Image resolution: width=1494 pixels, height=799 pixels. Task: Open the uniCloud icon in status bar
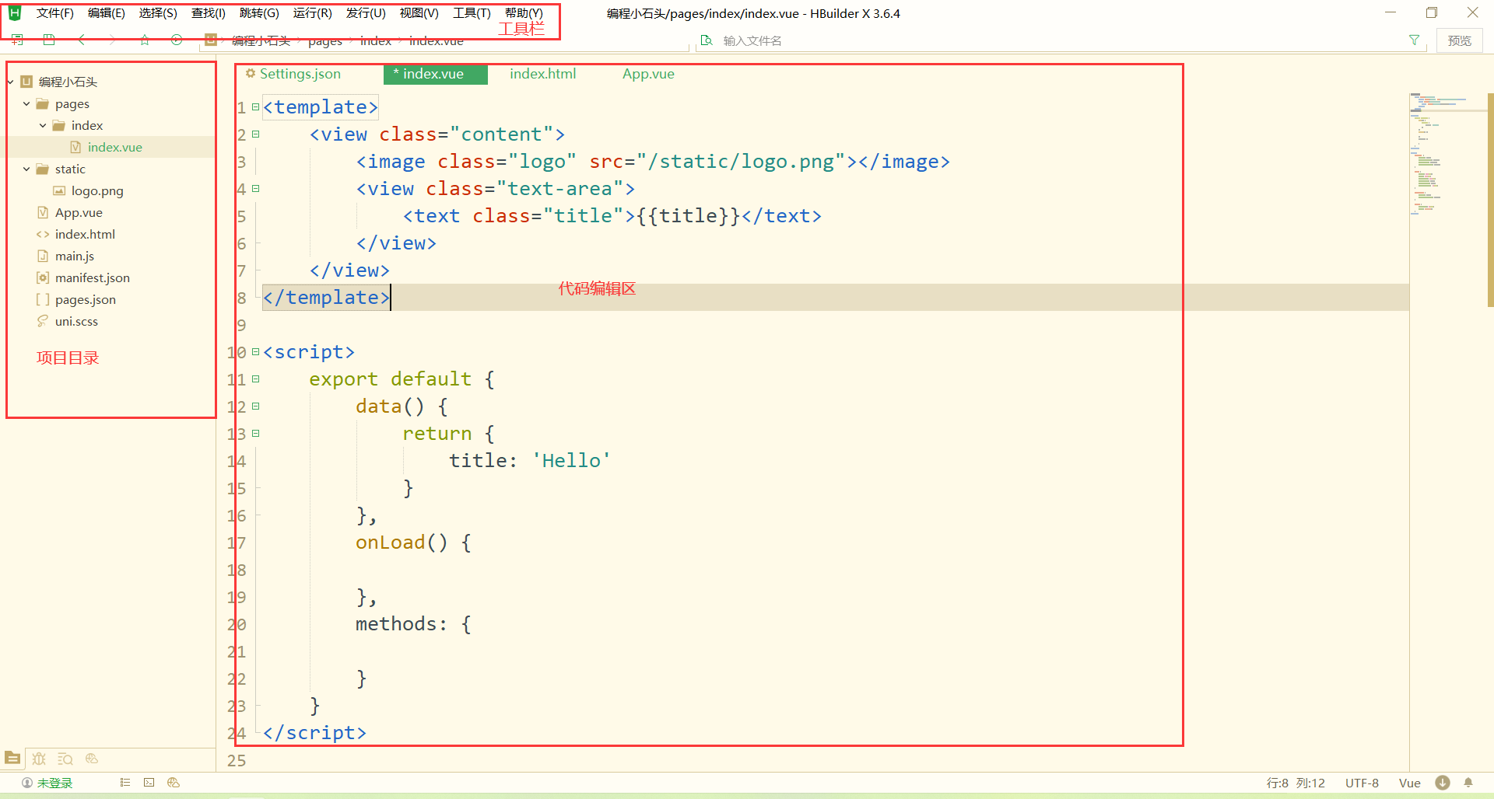tap(174, 783)
